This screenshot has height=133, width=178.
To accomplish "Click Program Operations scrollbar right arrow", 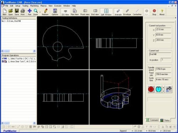I will (34, 123).
